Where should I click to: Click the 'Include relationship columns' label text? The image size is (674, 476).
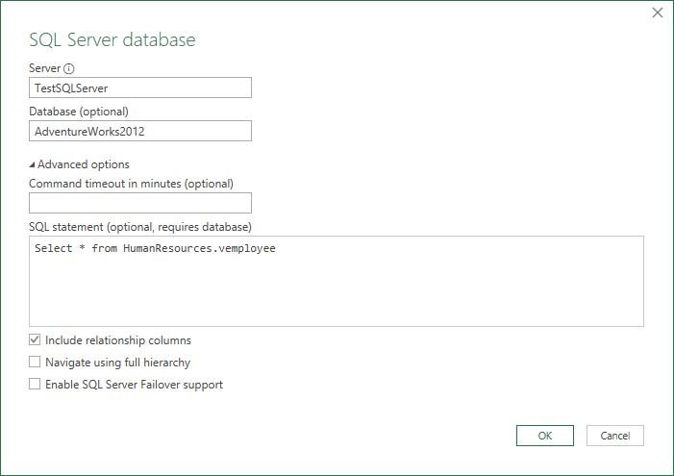tap(118, 340)
